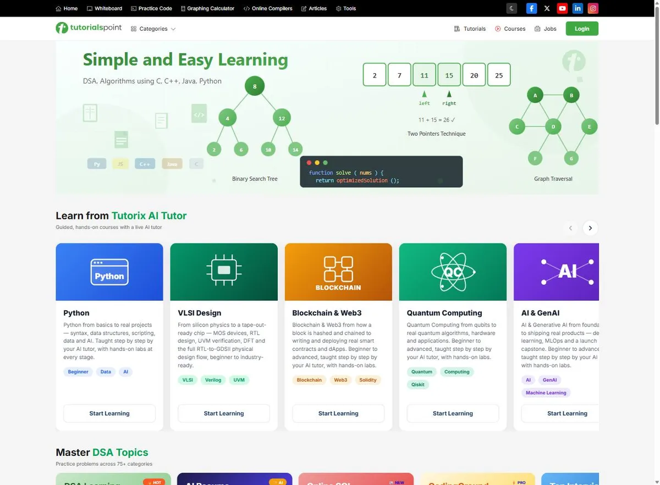Click the Online Compilers code icon
This screenshot has height=485, width=660.
click(246, 8)
